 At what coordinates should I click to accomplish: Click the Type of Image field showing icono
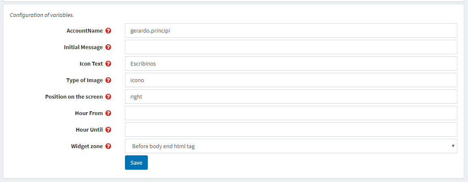[x=291, y=80]
